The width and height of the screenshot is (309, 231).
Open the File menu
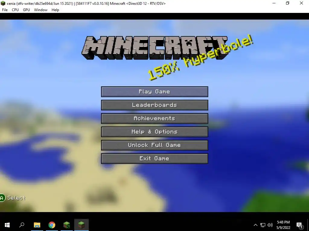[5, 10]
